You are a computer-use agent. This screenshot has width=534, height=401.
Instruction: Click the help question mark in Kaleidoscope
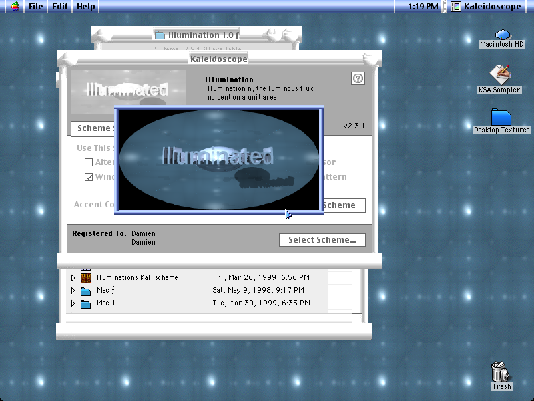pos(358,78)
